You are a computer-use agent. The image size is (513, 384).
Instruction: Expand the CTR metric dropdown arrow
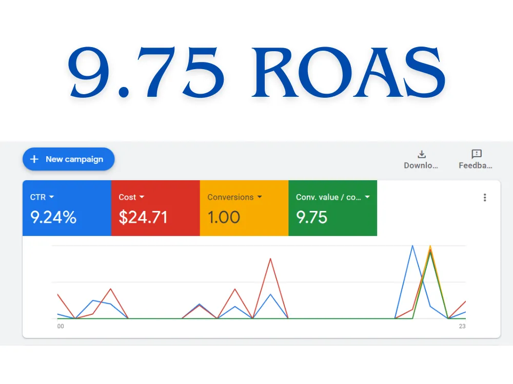pyautogui.click(x=51, y=197)
